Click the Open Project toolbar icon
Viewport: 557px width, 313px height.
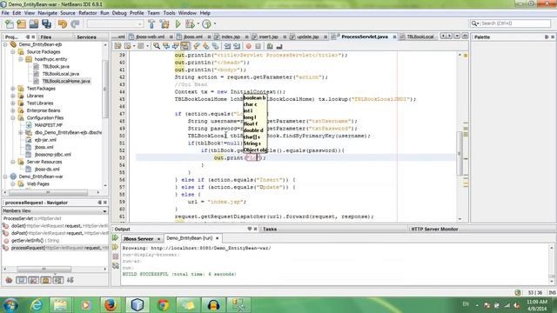34,23
